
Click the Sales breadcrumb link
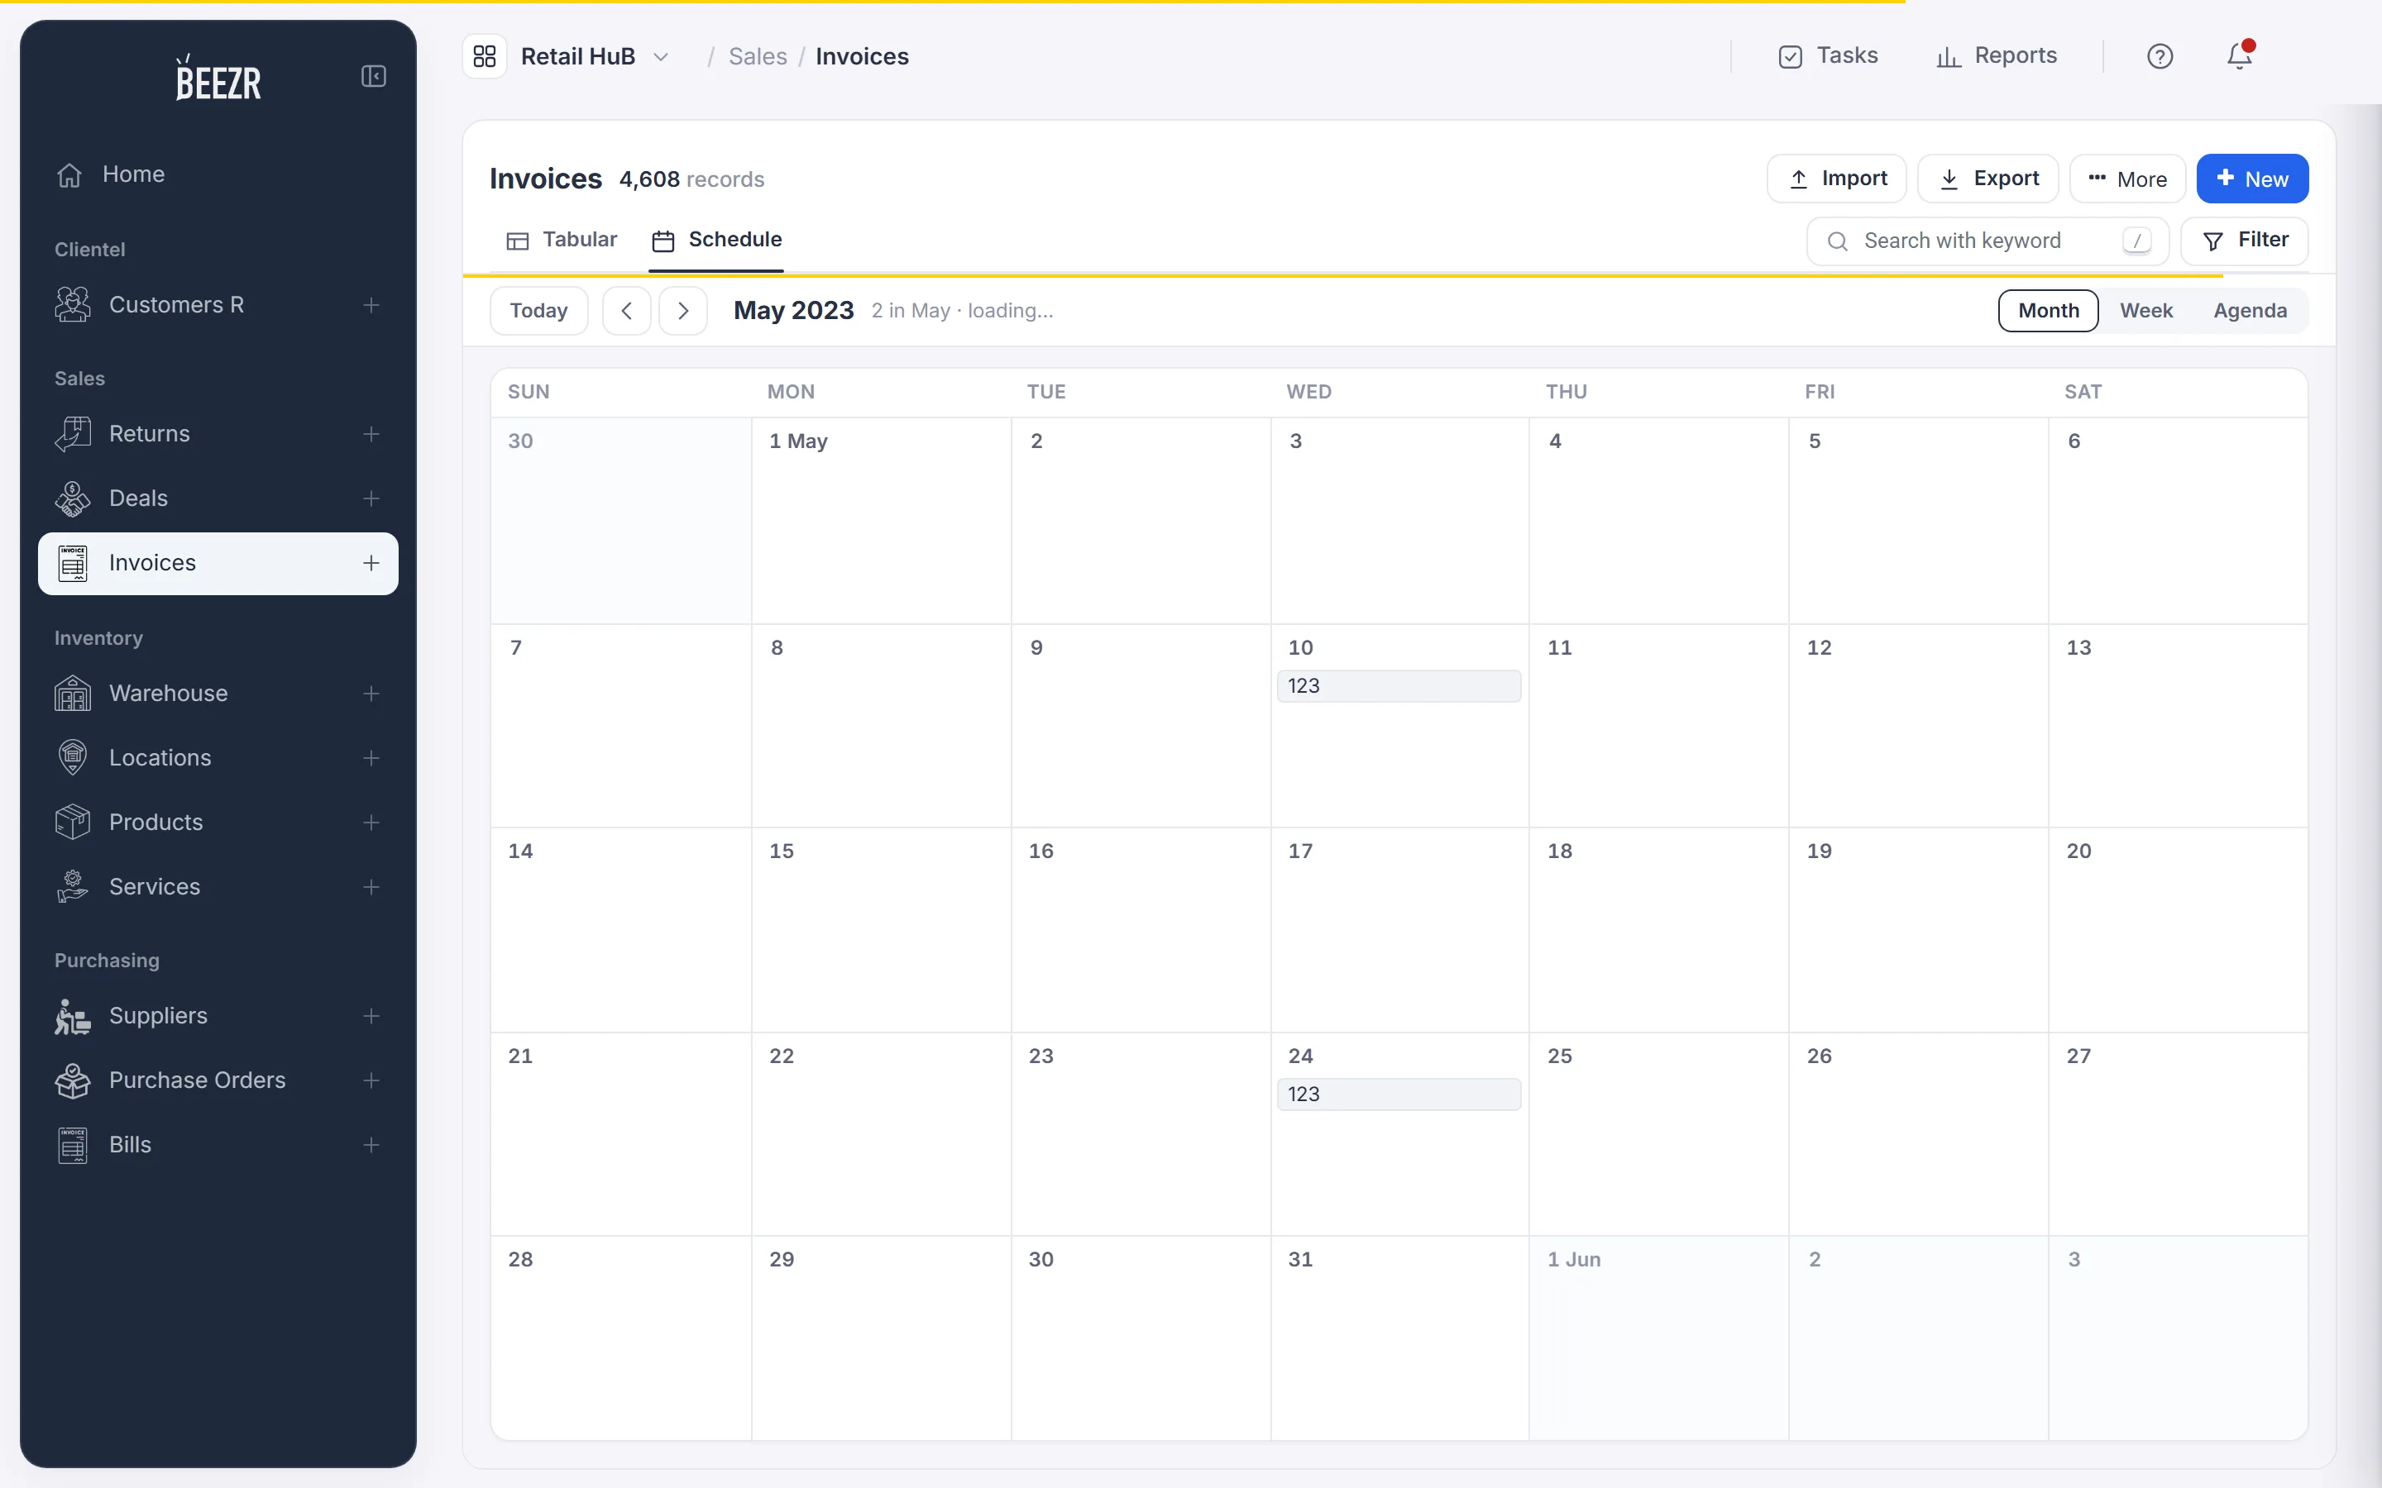click(757, 57)
